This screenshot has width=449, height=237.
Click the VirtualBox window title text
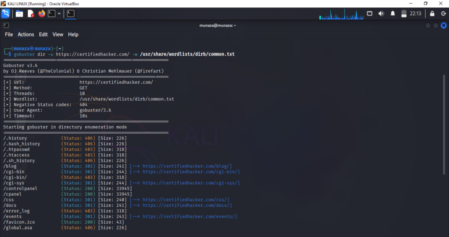[x=43, y=4]
